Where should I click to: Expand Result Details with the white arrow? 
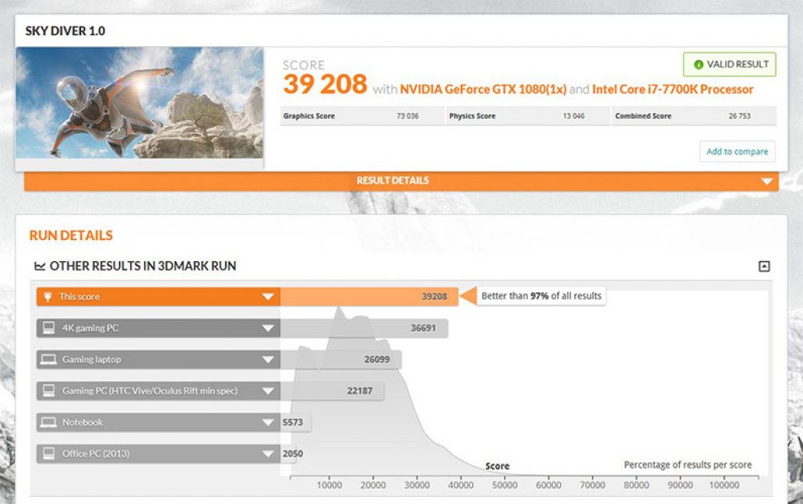767,181
